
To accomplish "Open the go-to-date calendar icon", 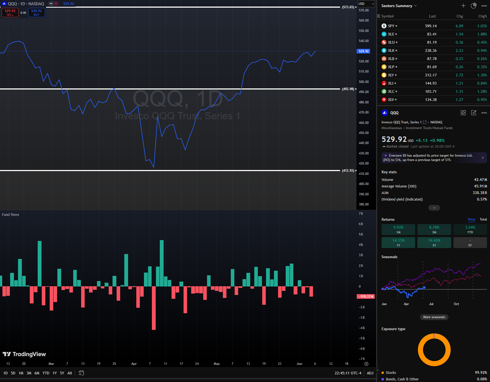I will [x=81, y=373].
